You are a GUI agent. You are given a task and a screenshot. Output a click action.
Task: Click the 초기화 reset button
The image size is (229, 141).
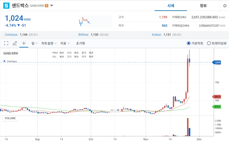(x=81, y=43)
